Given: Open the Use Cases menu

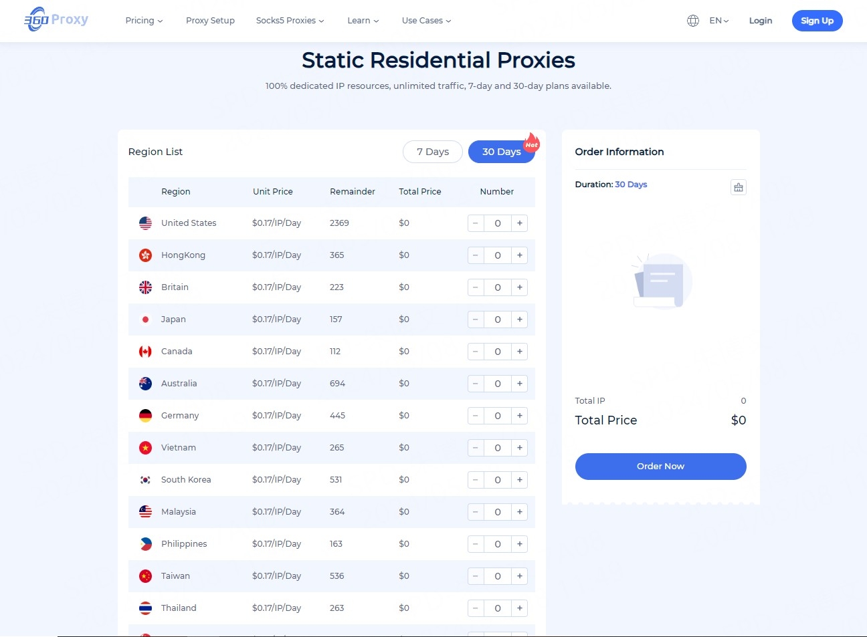Looking at the screenshot, I should [x=426, y=21].
